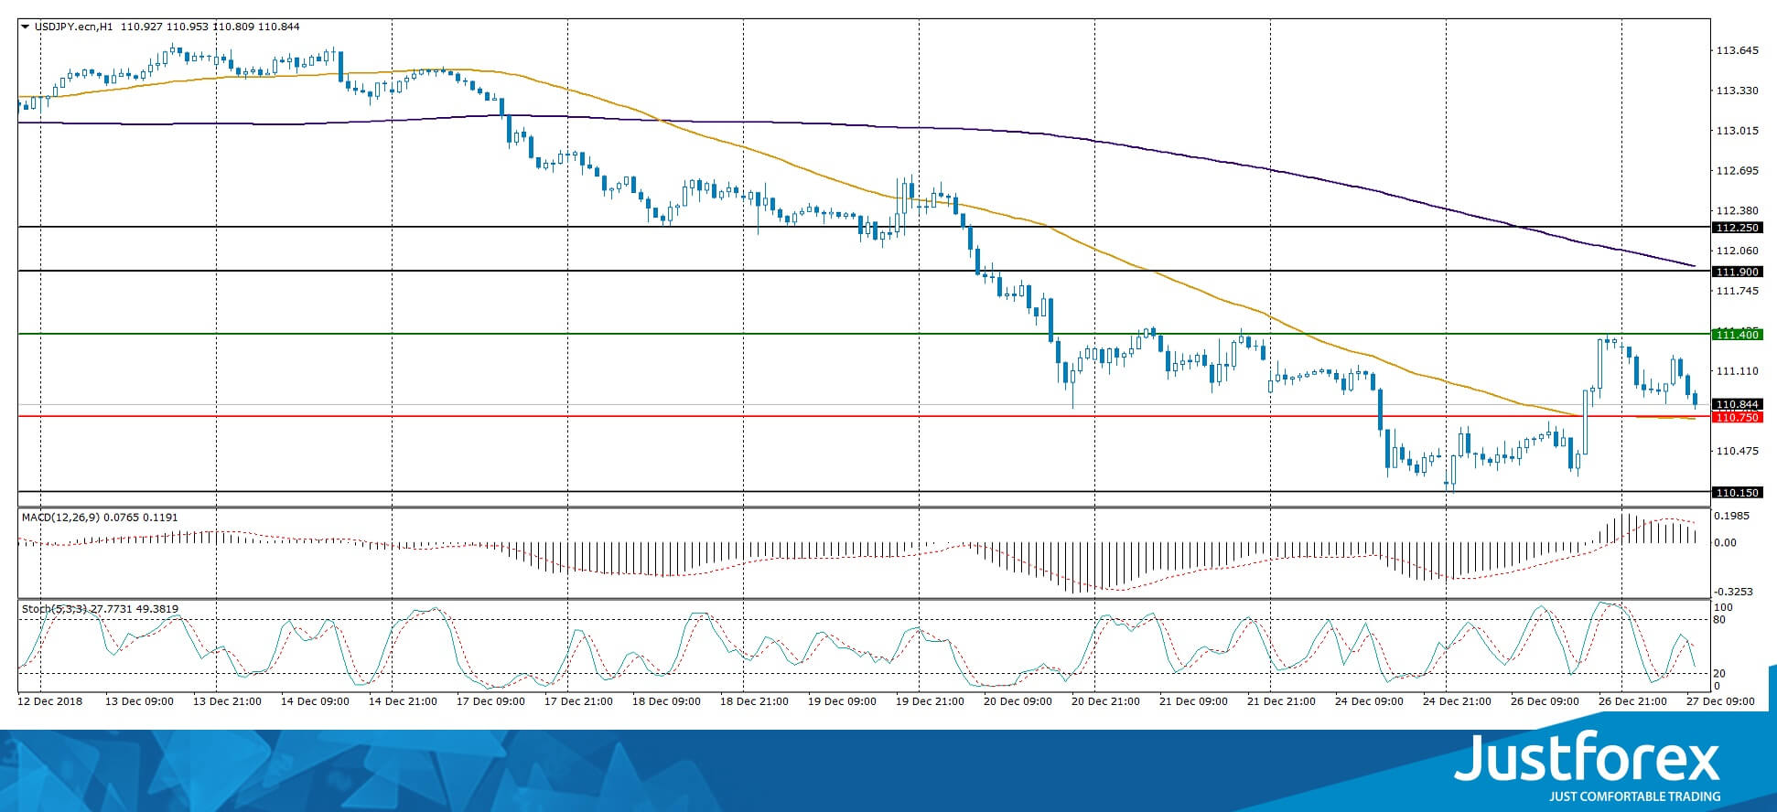1777x812 pixels.
Task: Select the 112.380 price axis value
Action: click(1738, 211)
